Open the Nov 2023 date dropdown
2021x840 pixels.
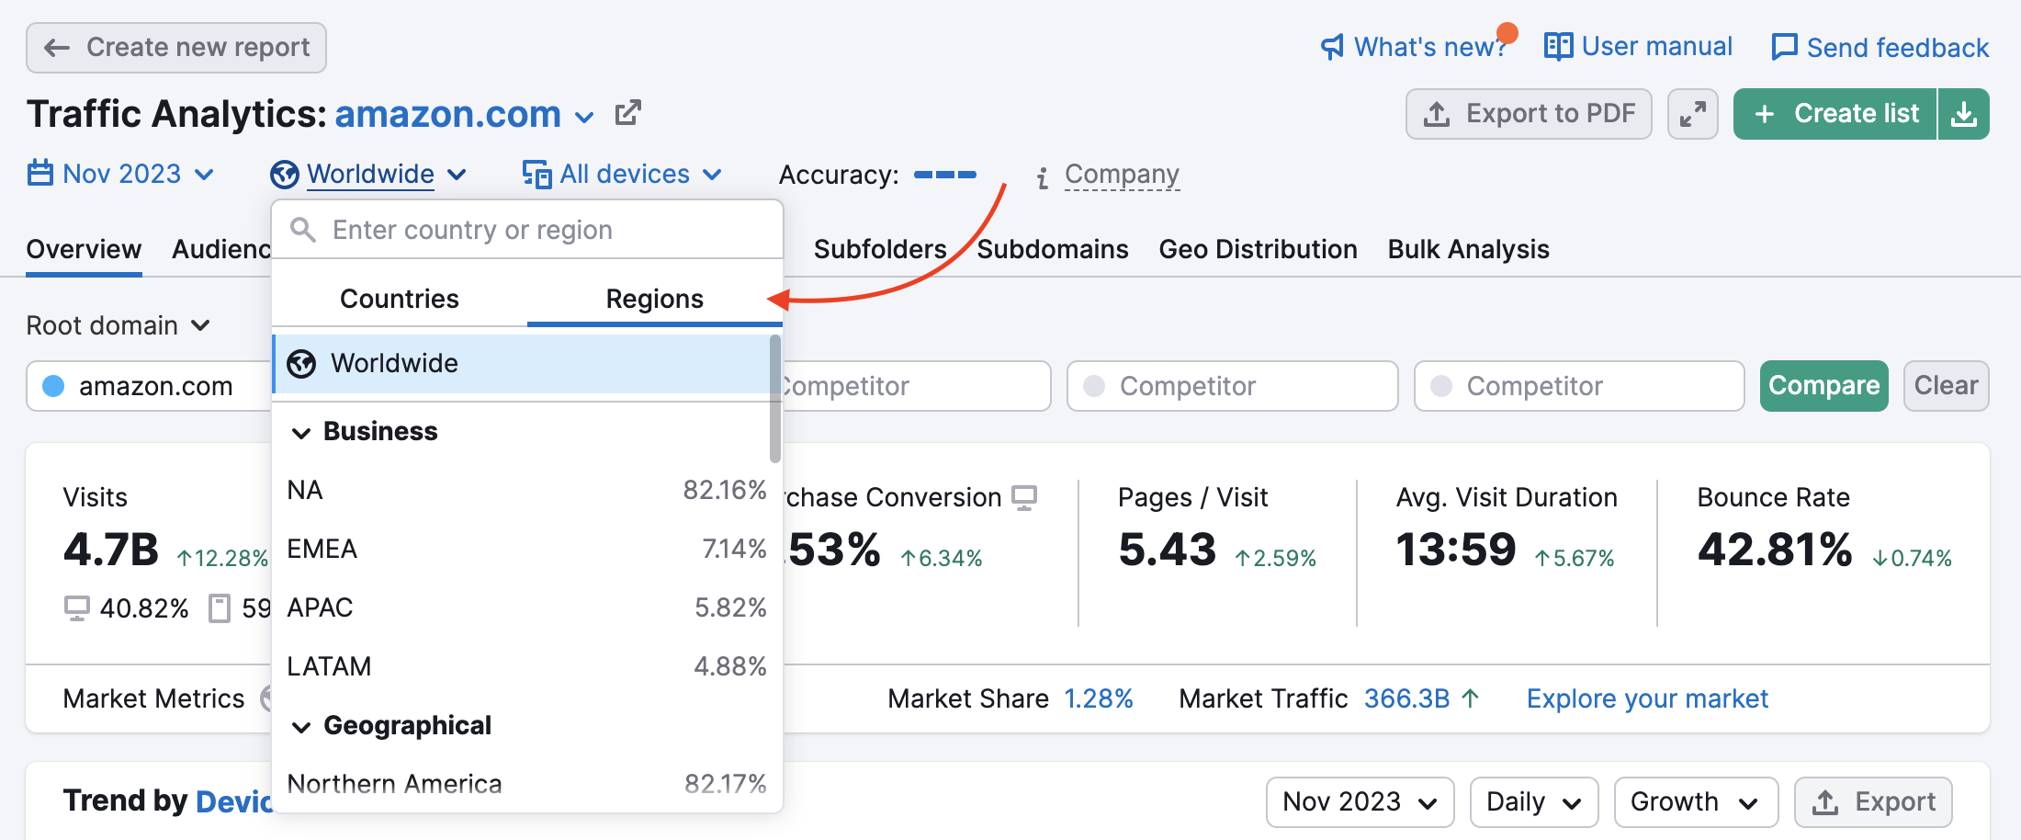pyautogui.click(x=120, y=174)
